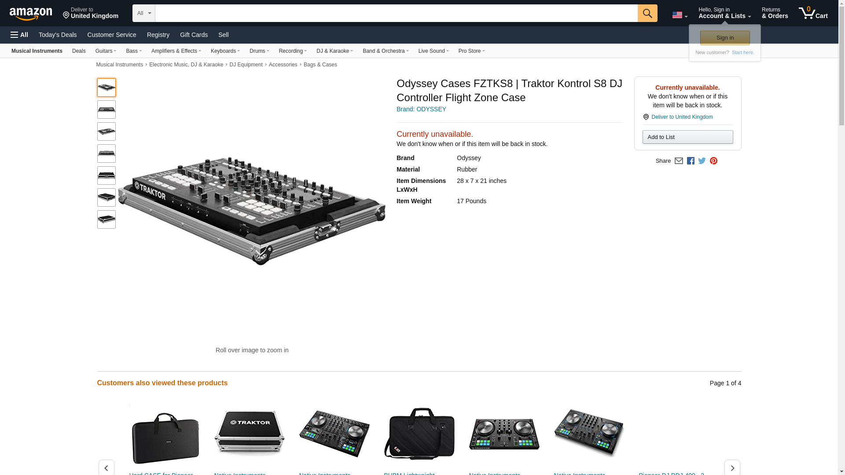Viewport: 845px width, 475px height.
Task: Share product on Facebook icon
Action: tap(691, 161)
